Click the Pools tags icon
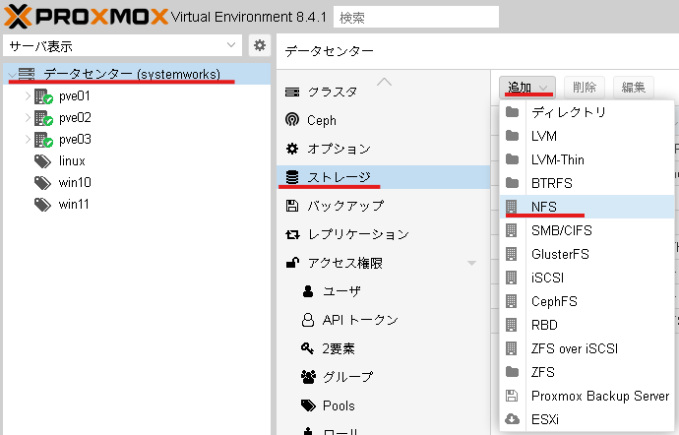The height and width of the screenshot is (435, 679). tap(308, 405)
